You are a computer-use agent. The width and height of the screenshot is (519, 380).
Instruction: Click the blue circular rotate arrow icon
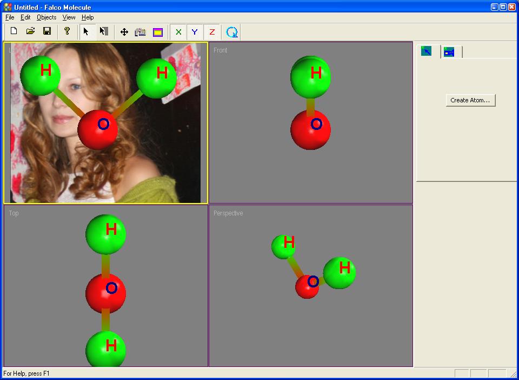(232, 32)
